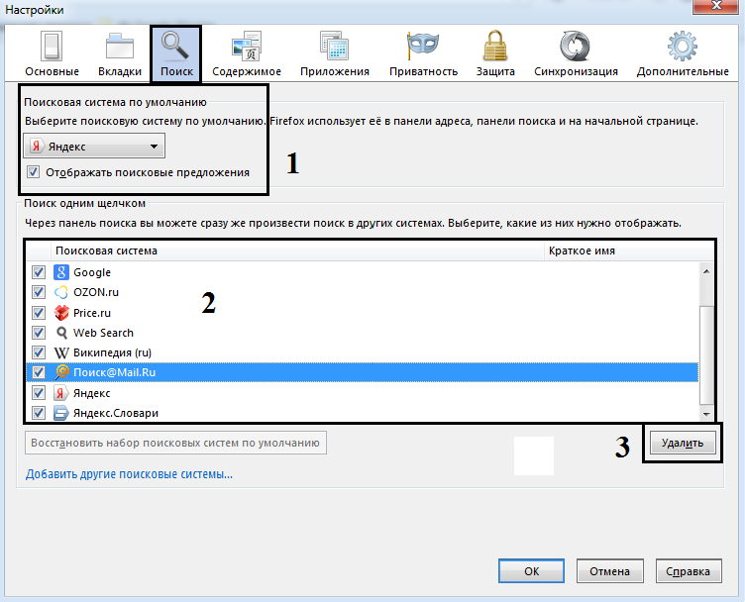Uncheck the Поиск@Mail.Ru checkbox
The width and height of the screenshot is (745, 602).
click(38, 372)
